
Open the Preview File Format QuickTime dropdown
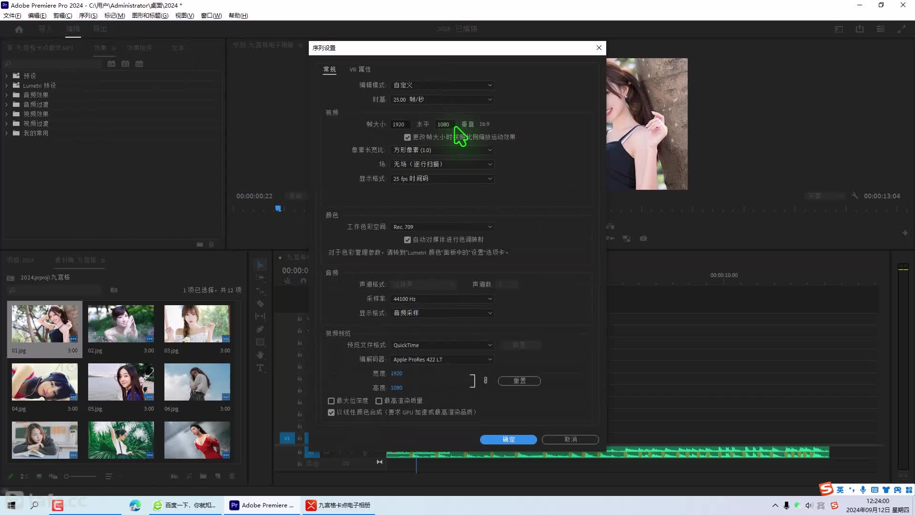tap(442, 345)
